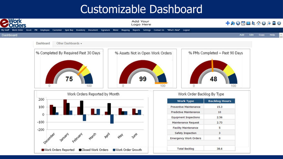283x159 pixels.
Task: Open the mobile device icon
Action: click(x=274, y=23)
